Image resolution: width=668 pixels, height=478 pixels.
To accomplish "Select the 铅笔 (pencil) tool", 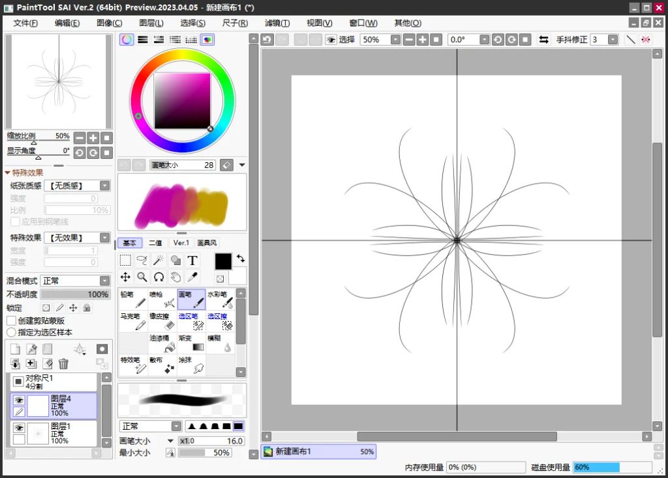I will 132,299.
